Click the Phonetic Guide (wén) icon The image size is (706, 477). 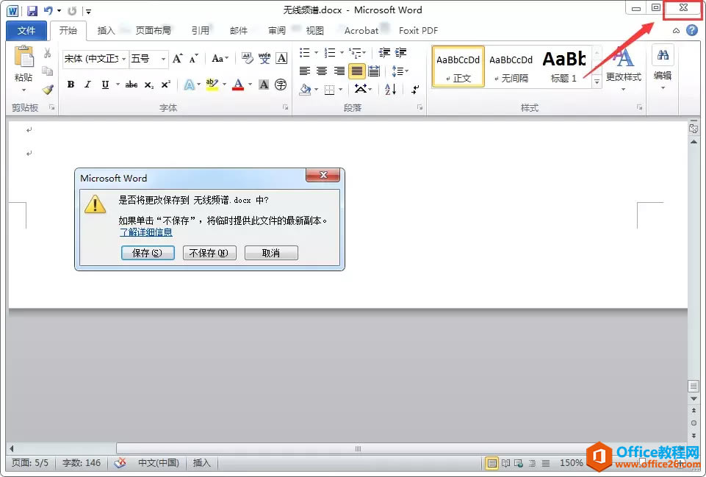(264, 58)
